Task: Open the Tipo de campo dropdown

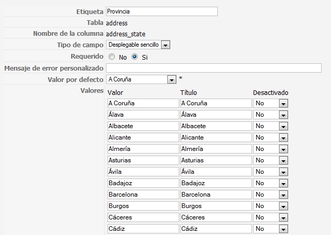Action: point(165,45)
